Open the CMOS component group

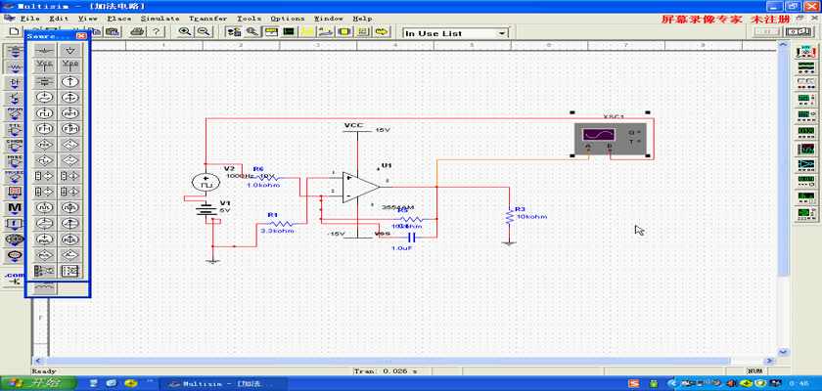(x=15, y=146)
